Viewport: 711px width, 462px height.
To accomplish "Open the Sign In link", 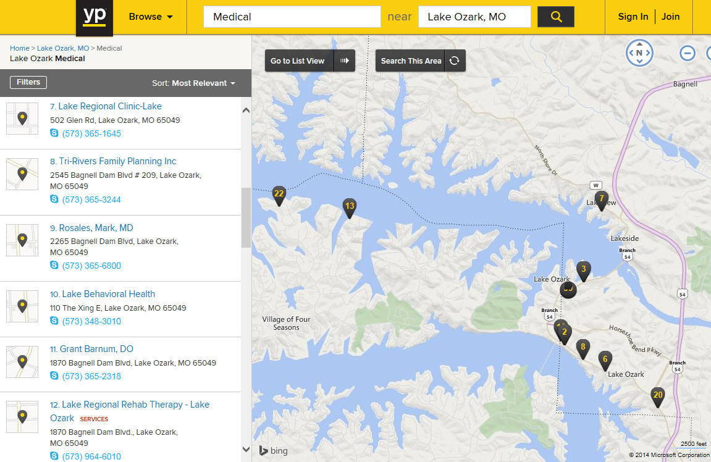I will [633, 17].
